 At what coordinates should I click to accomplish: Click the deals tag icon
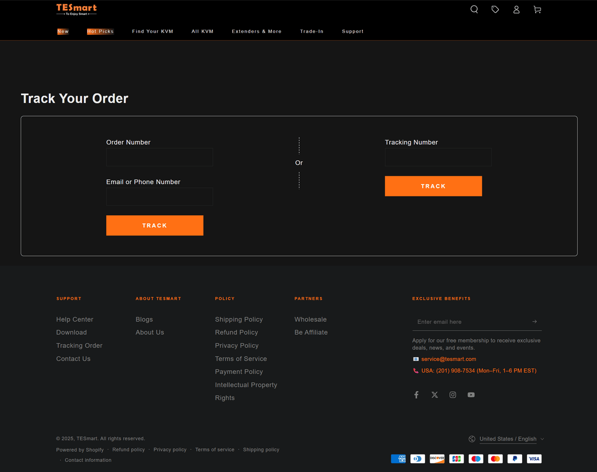point(495,10)
